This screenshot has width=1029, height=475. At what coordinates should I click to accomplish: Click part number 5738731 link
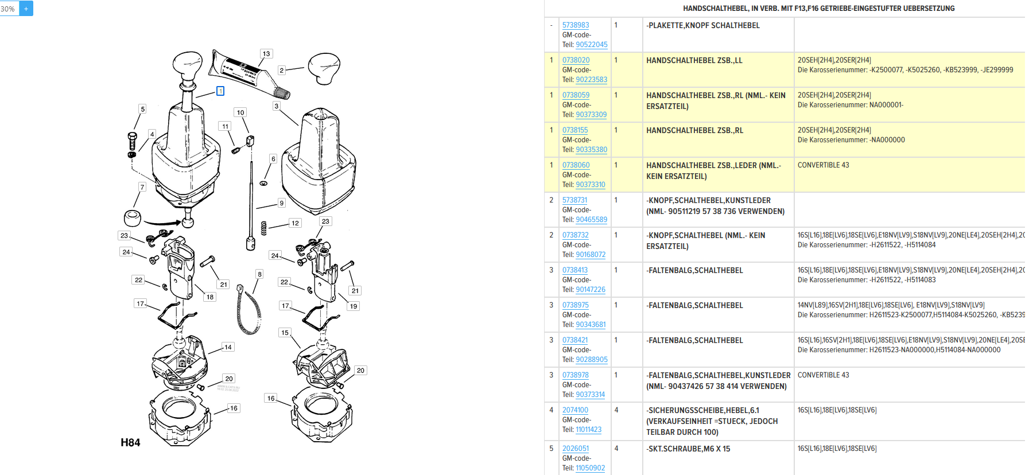tap(574, 200)
